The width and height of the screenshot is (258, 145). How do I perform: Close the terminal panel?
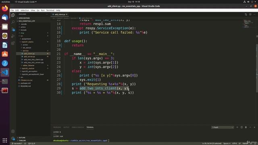click(254, 127)
